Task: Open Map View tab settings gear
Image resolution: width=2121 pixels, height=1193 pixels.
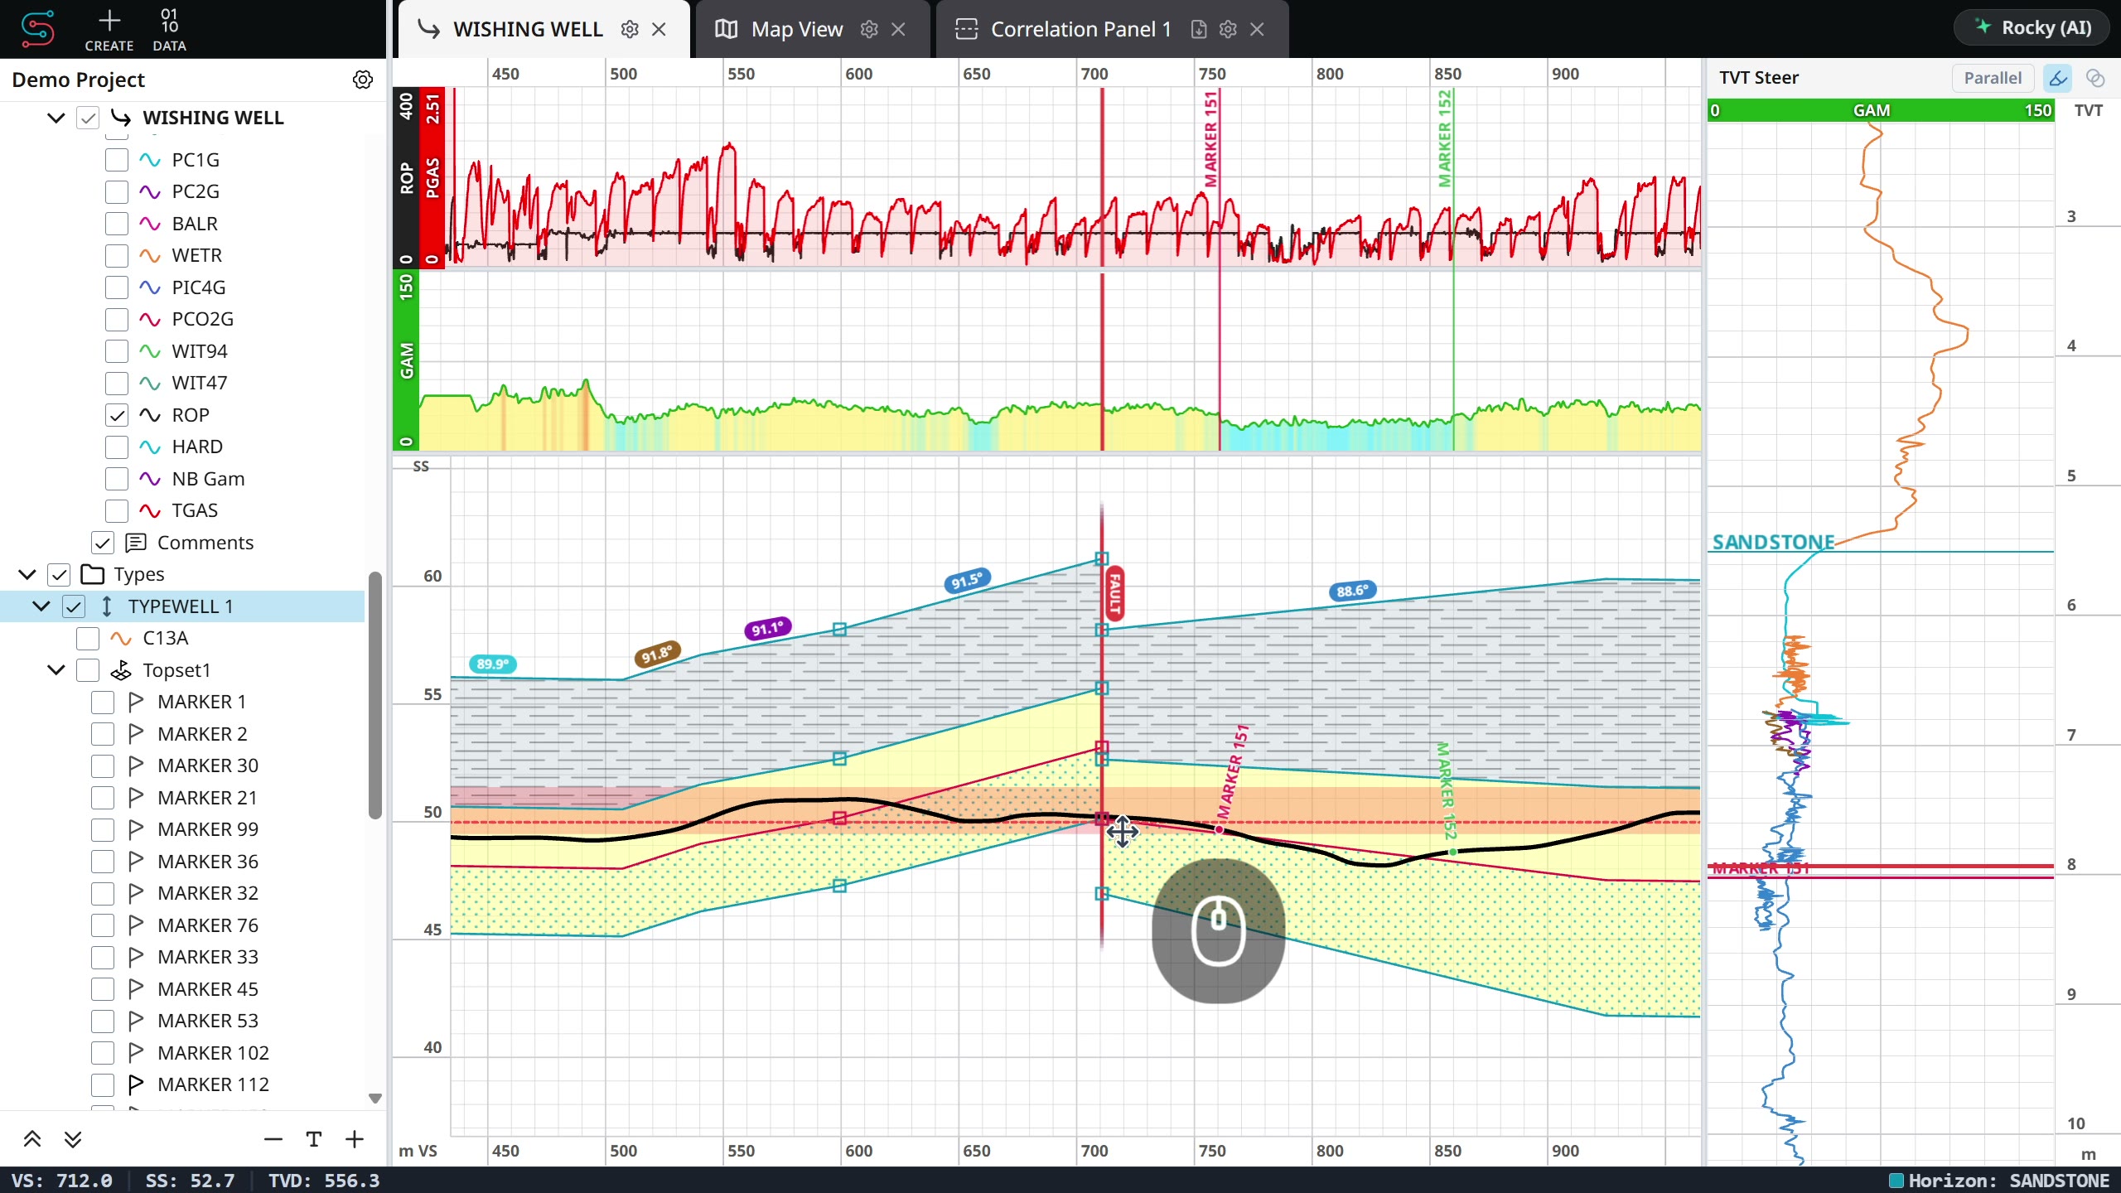Action: 869,30
